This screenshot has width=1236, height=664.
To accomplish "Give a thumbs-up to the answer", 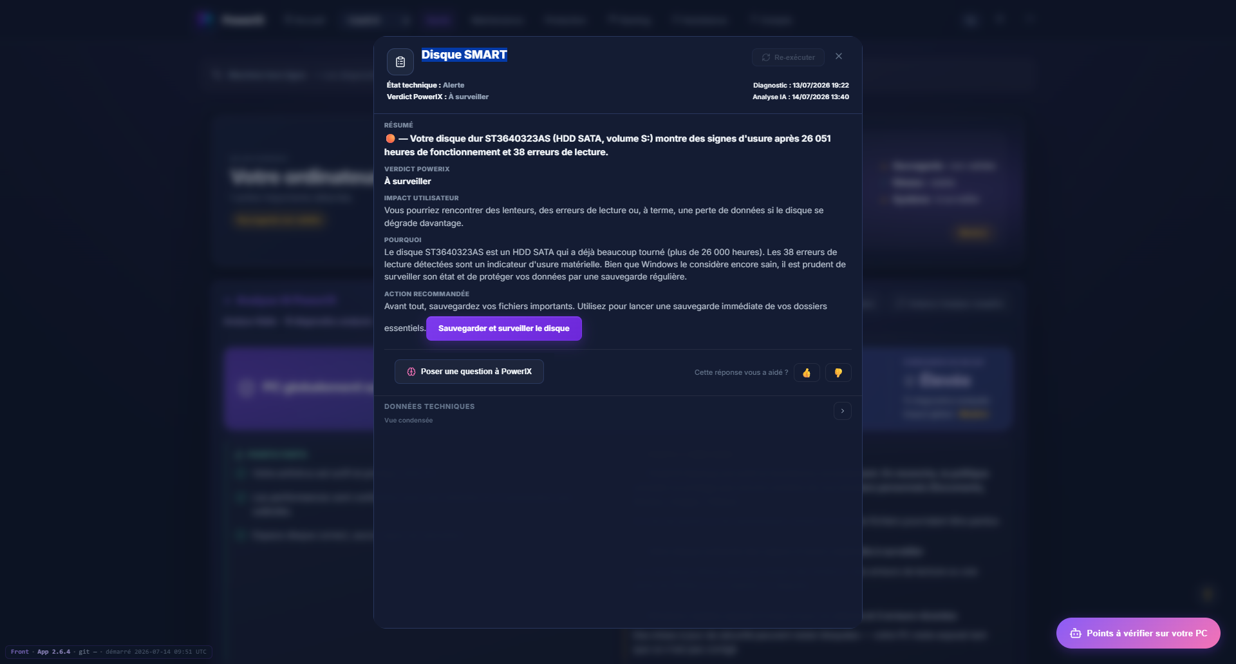I will (807, 372).
